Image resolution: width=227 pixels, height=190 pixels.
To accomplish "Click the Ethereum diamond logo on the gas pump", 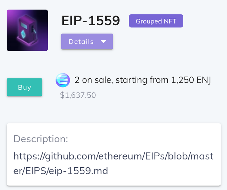I will [x=23, y=34].
